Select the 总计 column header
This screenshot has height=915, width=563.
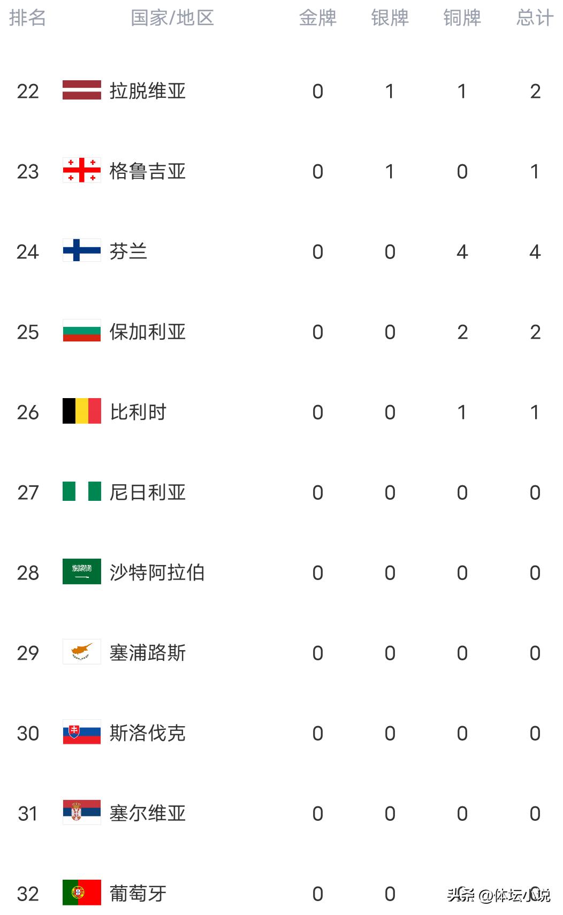[534, 18]
